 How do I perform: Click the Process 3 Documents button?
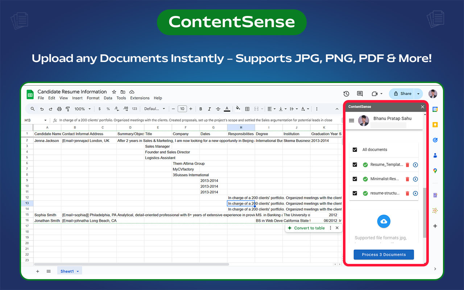point(384,254)
